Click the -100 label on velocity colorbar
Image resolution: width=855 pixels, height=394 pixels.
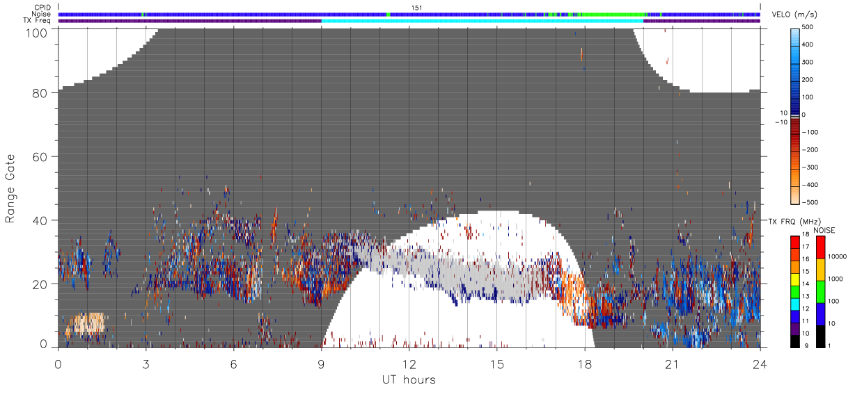coord(810,133)
